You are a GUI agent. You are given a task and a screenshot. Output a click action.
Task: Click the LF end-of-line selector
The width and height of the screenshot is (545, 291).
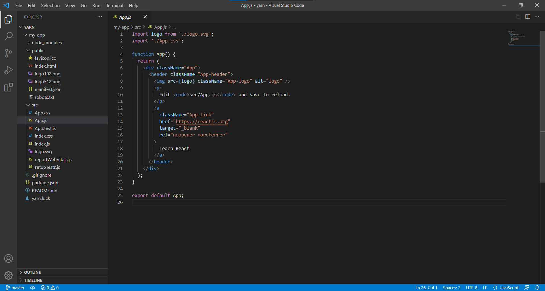coord(485,288)
